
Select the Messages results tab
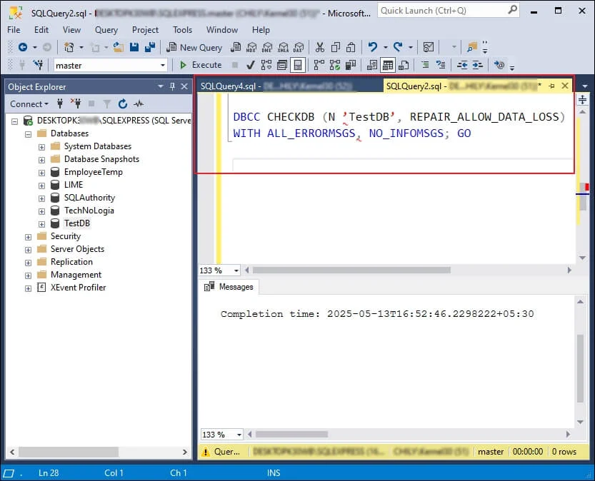[x=229, y=287]
